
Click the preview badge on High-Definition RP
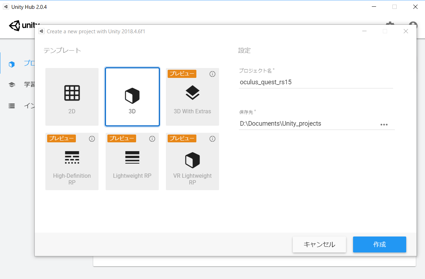click(62, 138)
